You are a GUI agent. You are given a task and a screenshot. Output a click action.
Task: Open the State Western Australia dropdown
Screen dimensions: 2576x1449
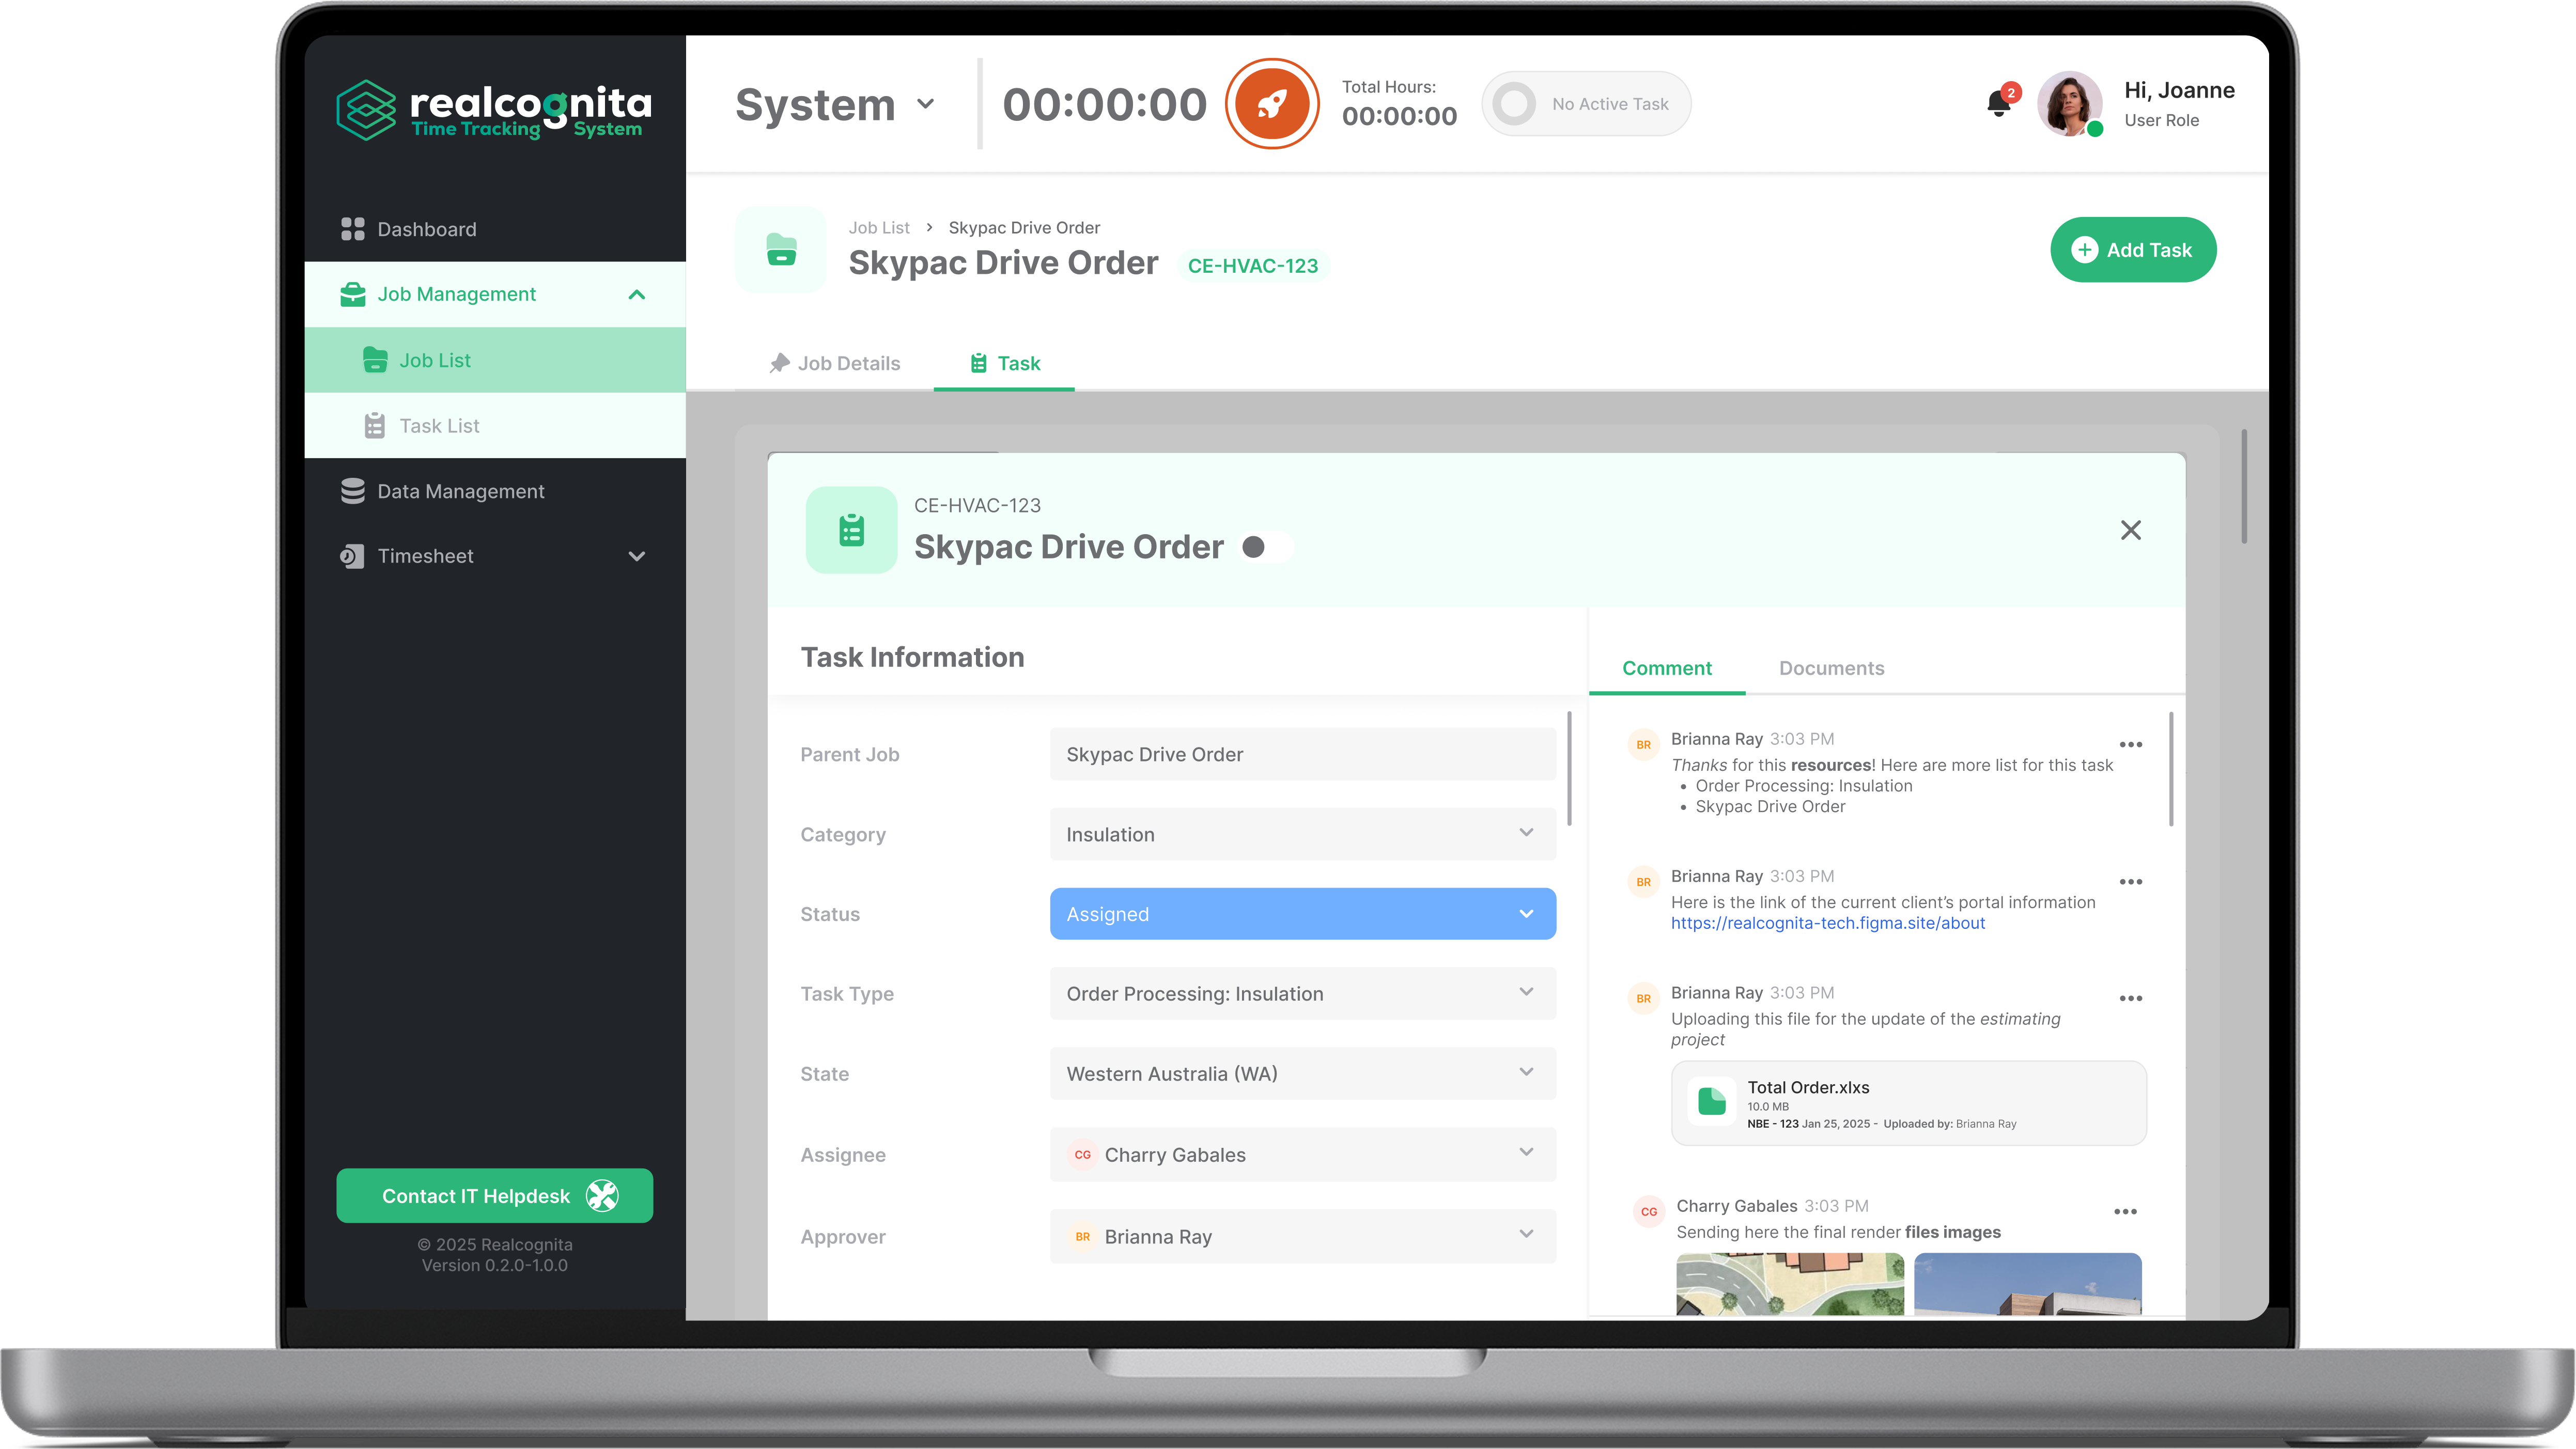(1303, 1074)
